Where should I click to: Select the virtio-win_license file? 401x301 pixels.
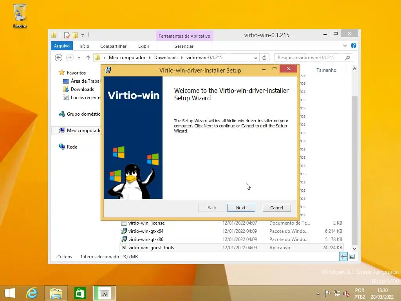(232, 223)
